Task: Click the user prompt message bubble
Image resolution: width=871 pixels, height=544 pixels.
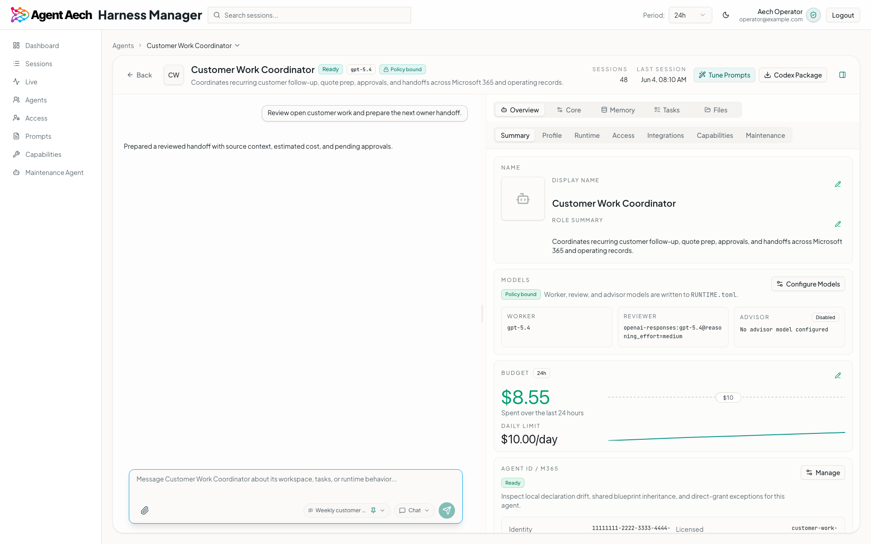Action: point(365,113)
